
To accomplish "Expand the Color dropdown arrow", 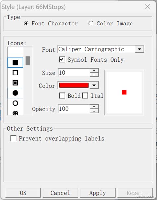I will (94, 85).
